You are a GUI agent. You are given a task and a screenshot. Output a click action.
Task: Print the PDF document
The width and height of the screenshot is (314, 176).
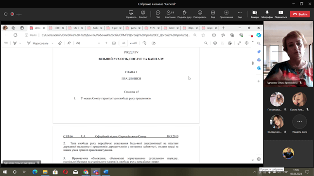215,43
